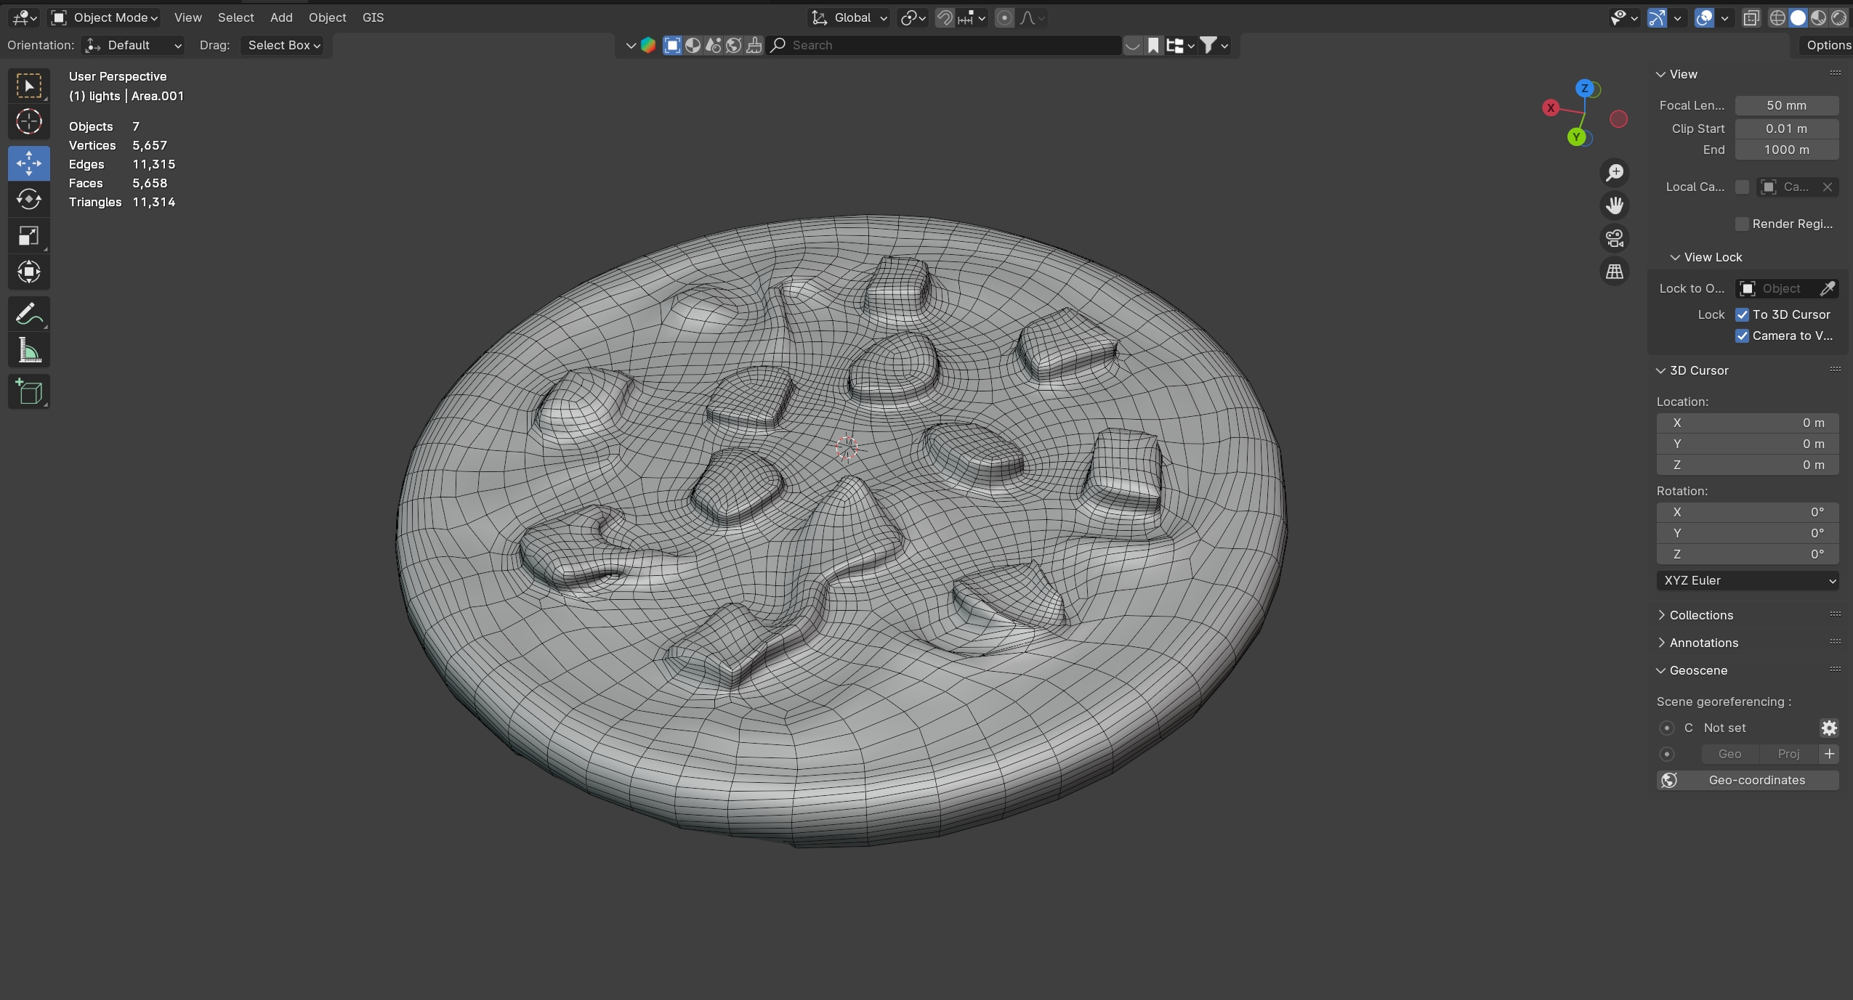Click the Options button
This screenshot has width=1853, height=1000.
(1828, 45)
